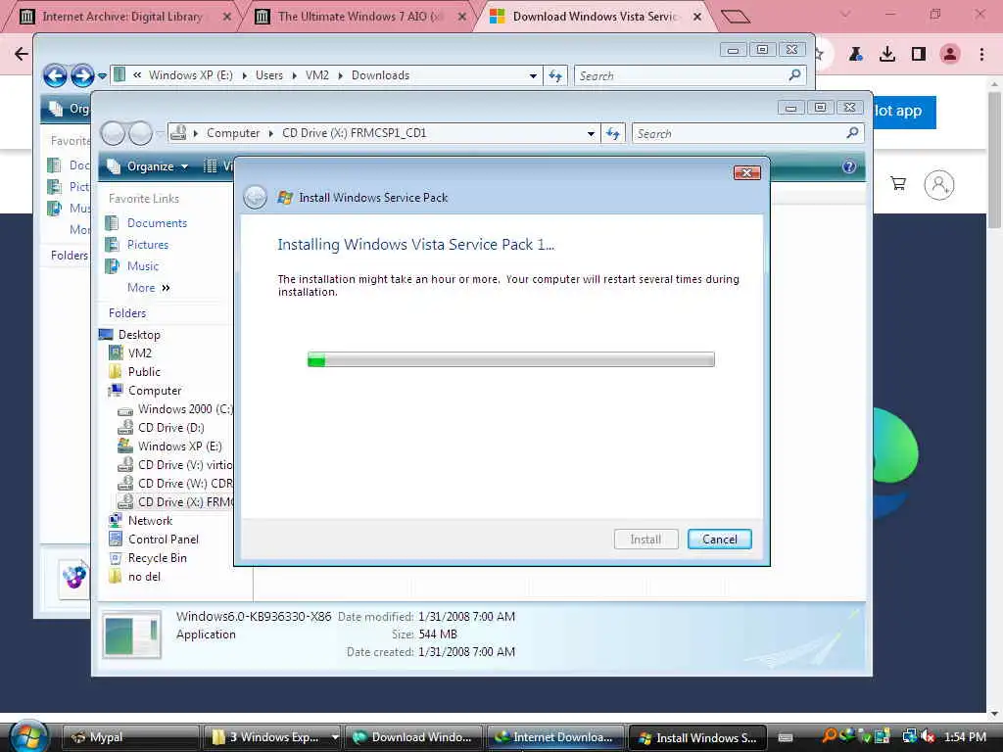
Task: Select Recycle Bin in folder tree
Action: click(x=157, y=557)
